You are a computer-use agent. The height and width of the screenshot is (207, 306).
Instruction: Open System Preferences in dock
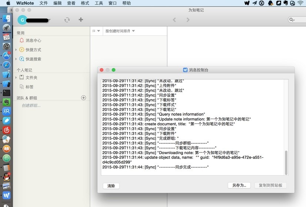click(6, 46)
